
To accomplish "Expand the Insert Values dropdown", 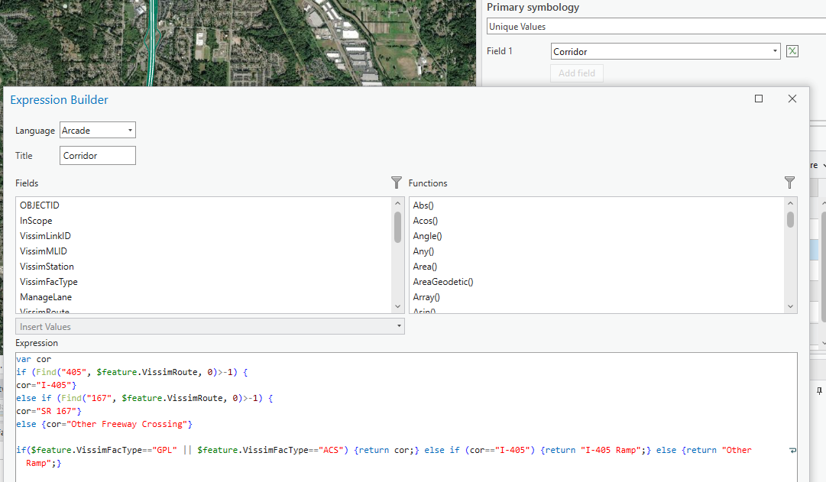I will click(209, 327).
